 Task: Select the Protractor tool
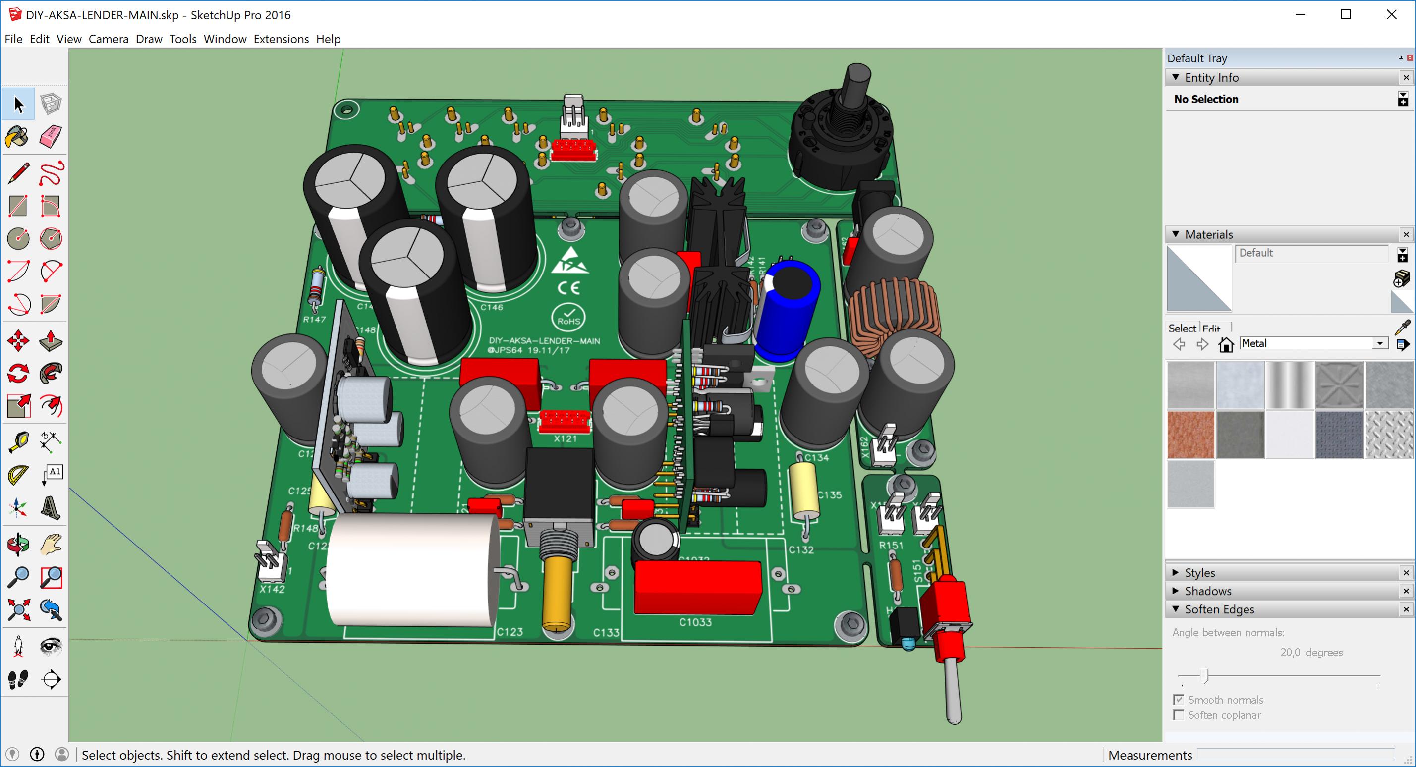(x=18, y=475)
